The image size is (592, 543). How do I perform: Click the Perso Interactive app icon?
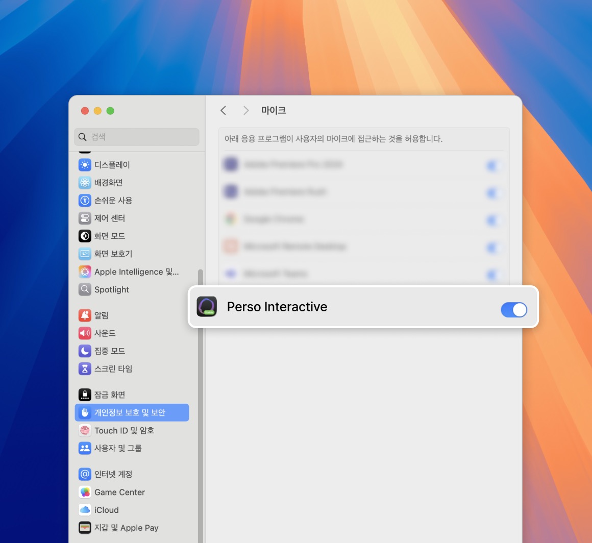coord(207,306)
